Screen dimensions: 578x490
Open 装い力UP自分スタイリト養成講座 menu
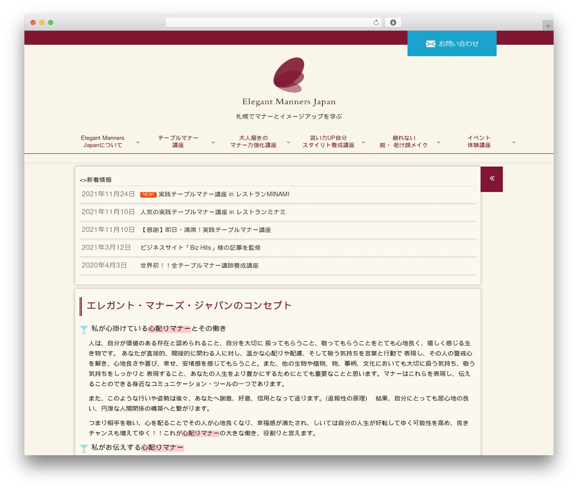coord(328,141)
